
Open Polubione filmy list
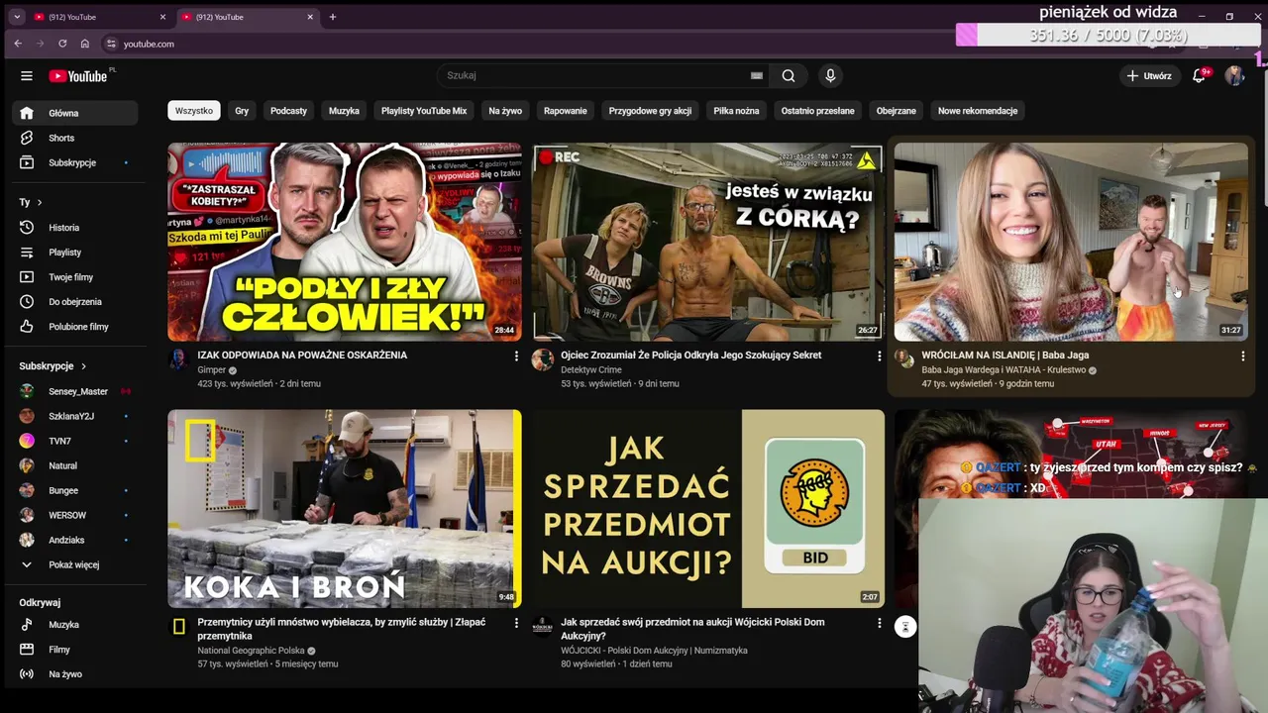pos(75,327)
